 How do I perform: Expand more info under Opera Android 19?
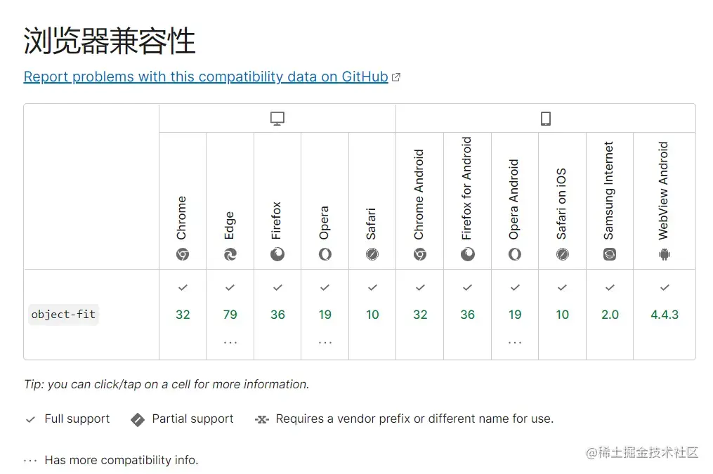coord(515,343)
